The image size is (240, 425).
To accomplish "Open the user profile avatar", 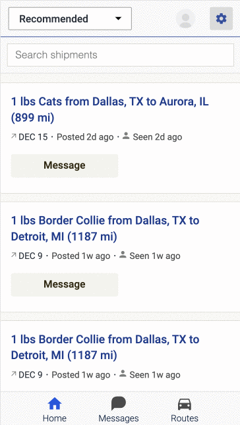I will (x=185, y=18).
